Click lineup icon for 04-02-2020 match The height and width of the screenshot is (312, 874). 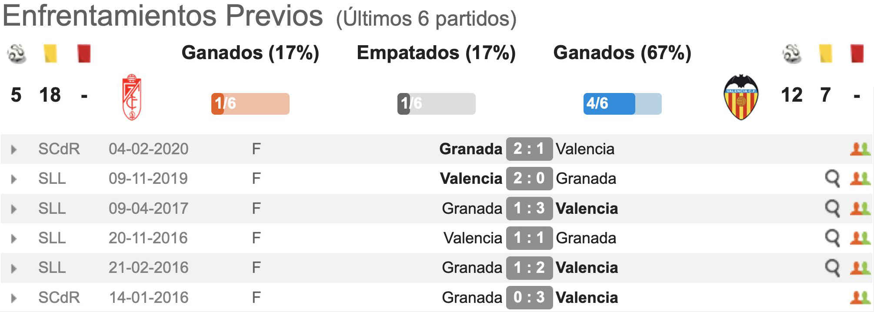click(x=860, y=149)
